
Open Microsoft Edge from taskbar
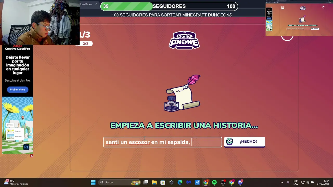[x=180, y=182]
